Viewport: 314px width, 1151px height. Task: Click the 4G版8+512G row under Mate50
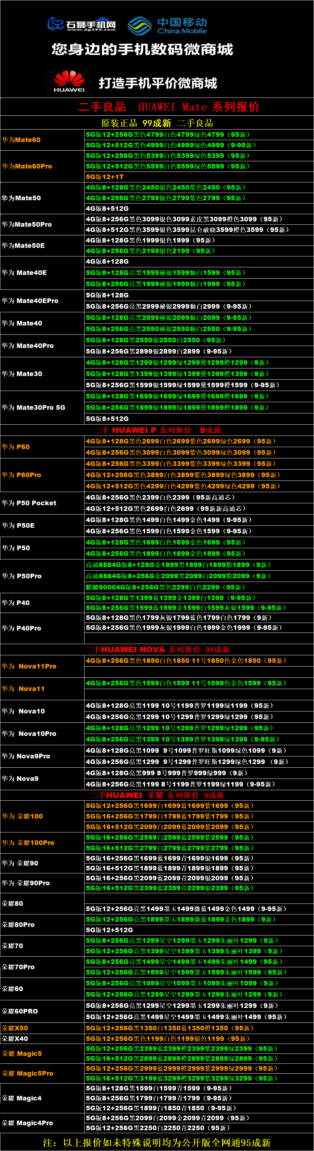[x=199, y=209]
